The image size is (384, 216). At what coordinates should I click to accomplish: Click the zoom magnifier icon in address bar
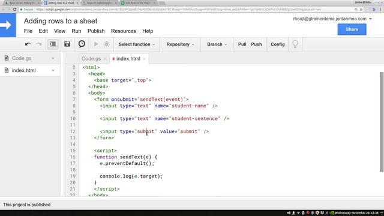(356, 10)
